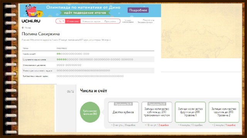Open фруктов до 200 Уровень 2 card
This screenshot has height=138, width=247.
[x=224, y=112]
